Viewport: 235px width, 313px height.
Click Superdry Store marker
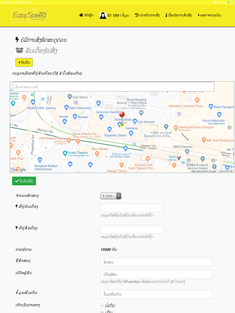[x=109, y=129]
